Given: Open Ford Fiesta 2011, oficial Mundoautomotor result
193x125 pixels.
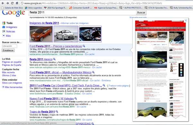Looking at the screenshot, I should coord(60,72).
